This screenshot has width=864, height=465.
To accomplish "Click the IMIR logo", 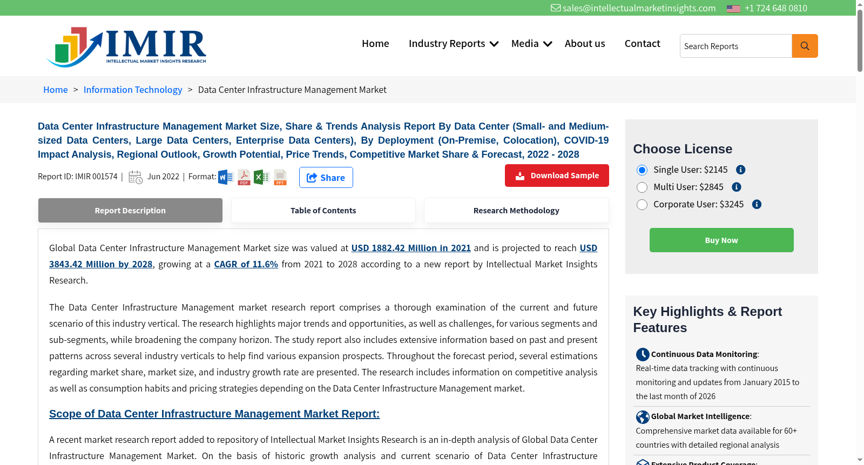I will click(x=126, y=47).
